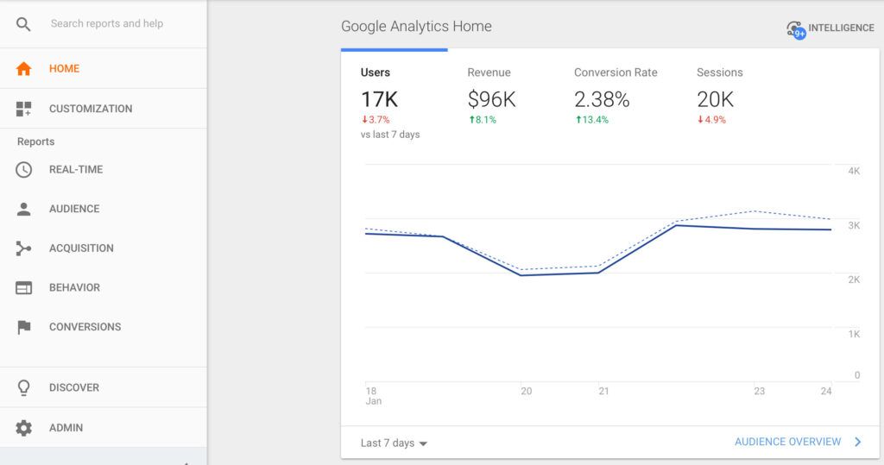
Task: Select the Audience person icon
Action: click(23, 209)
